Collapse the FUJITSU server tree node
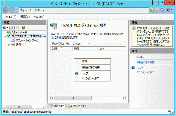The height and width of the screenshot is (116, 176). [5, 37]
